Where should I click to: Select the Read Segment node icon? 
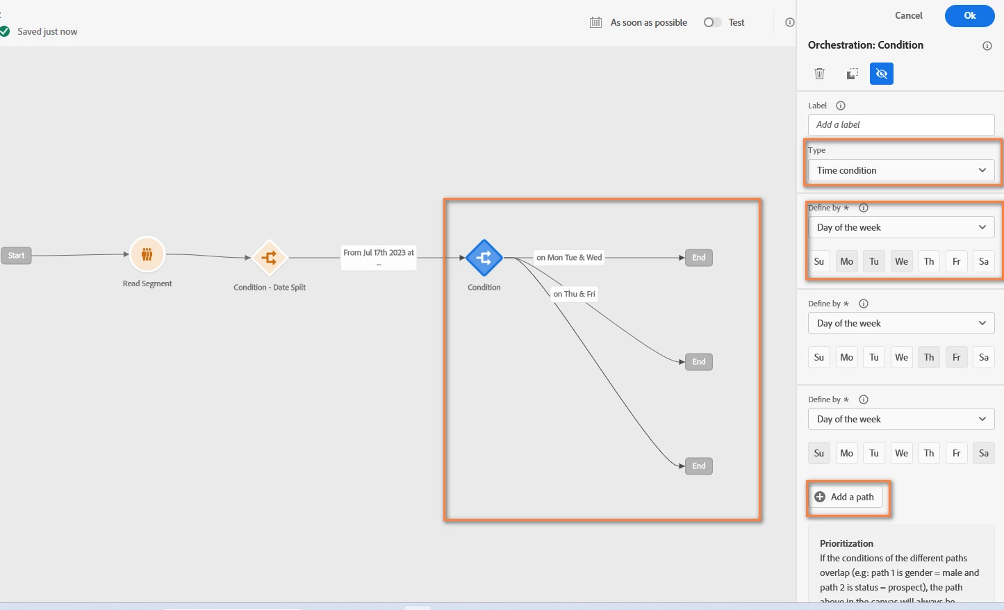147,254
